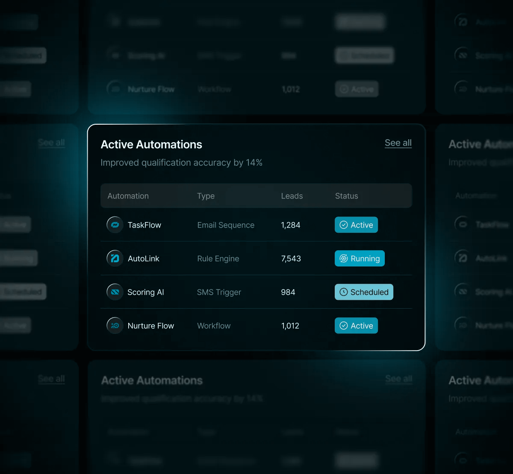
Task: Click the Type column header
Action: 206,196
